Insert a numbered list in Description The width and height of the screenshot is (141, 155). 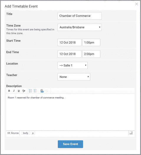(30, 91)
